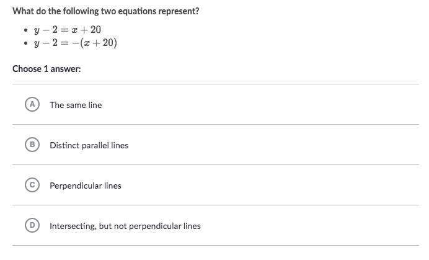Click "y − 2" in the first equation
Screen dimensions: 429x260
point(45,30)
